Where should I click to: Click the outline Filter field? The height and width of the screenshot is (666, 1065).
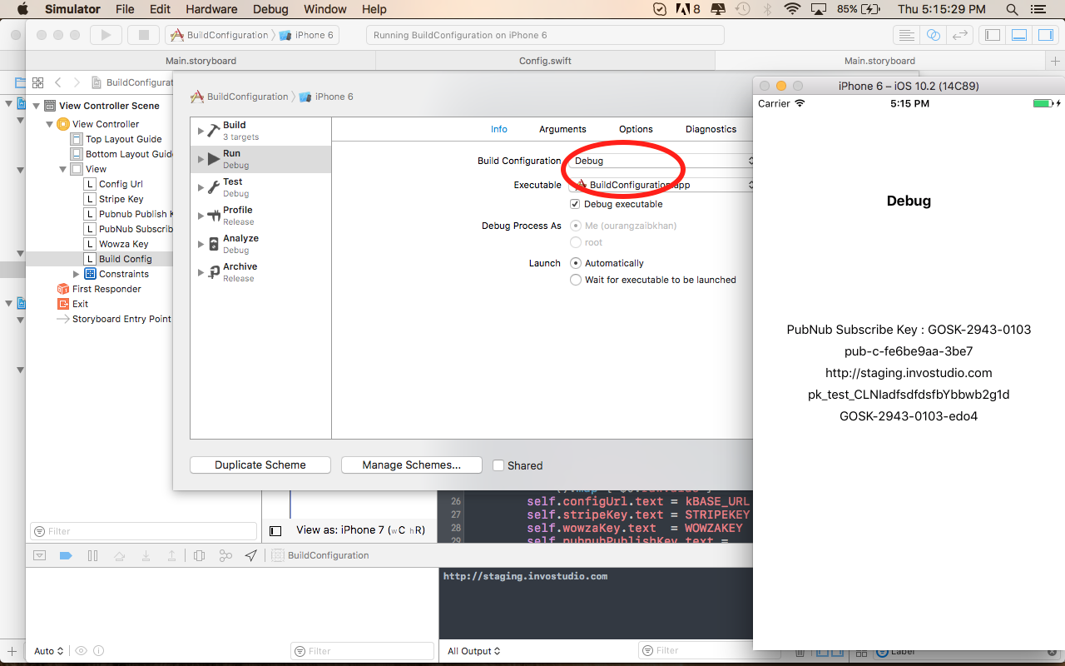[x=144, y=531]
